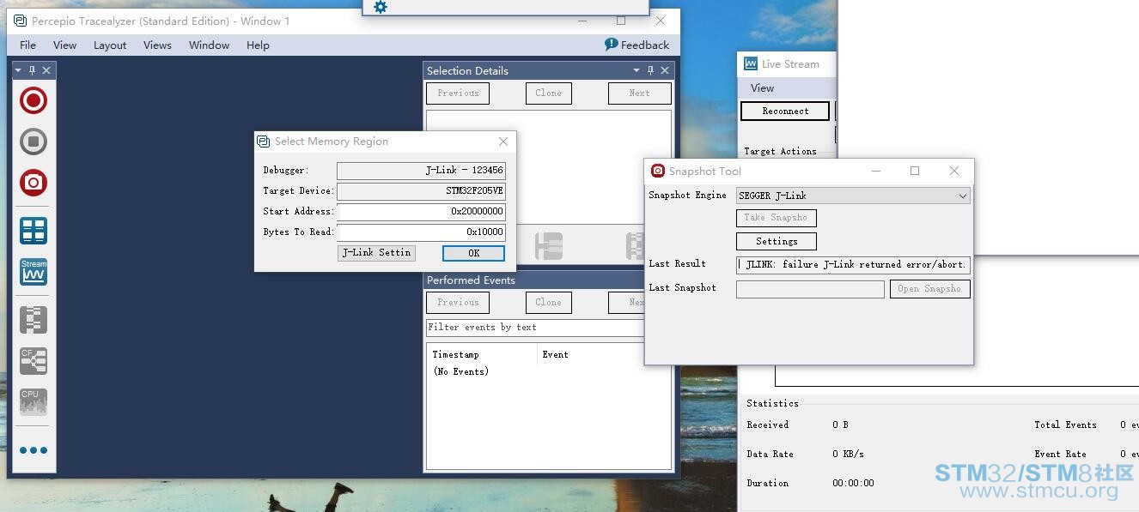Click the Start Address input field
The image size is (1139, 512).
click(x=422, y=211)
